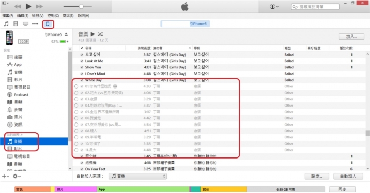Screen dimensions: 370x193
Task: Toggle the check-all column header checkbox
Action: click(82, 48)
